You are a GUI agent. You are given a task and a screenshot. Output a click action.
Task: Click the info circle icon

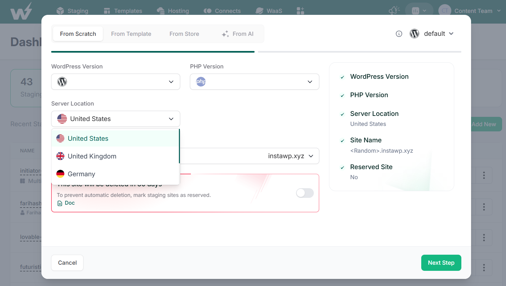399,34
